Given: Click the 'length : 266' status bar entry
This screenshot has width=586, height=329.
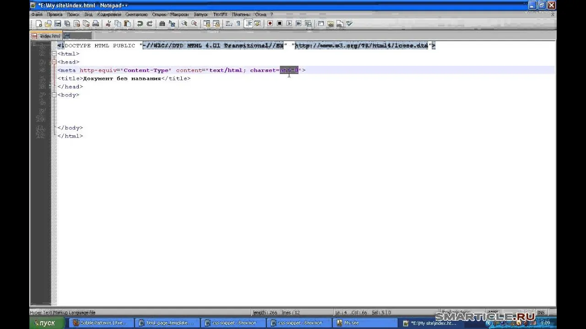Looking at the screenshot, I should point(266,313).
